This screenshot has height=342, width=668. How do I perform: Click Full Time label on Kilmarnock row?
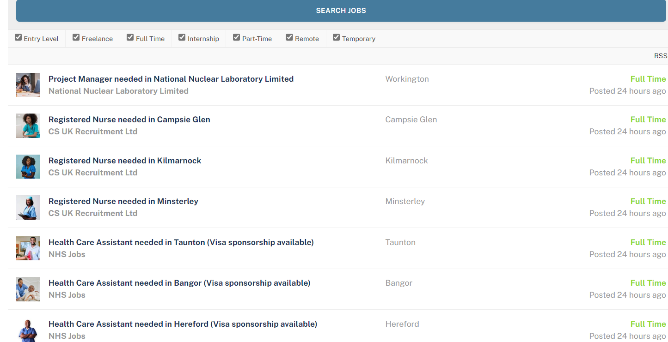coord(648,161)
